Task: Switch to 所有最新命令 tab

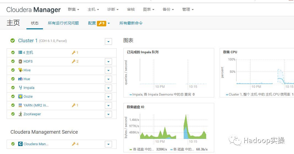Action: click(131, 23)
